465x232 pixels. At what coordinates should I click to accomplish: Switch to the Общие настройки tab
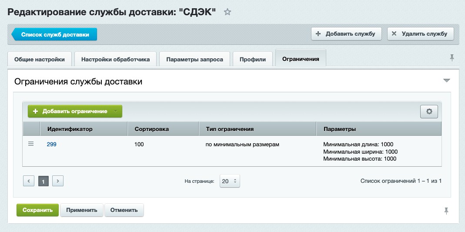(40, 59)
